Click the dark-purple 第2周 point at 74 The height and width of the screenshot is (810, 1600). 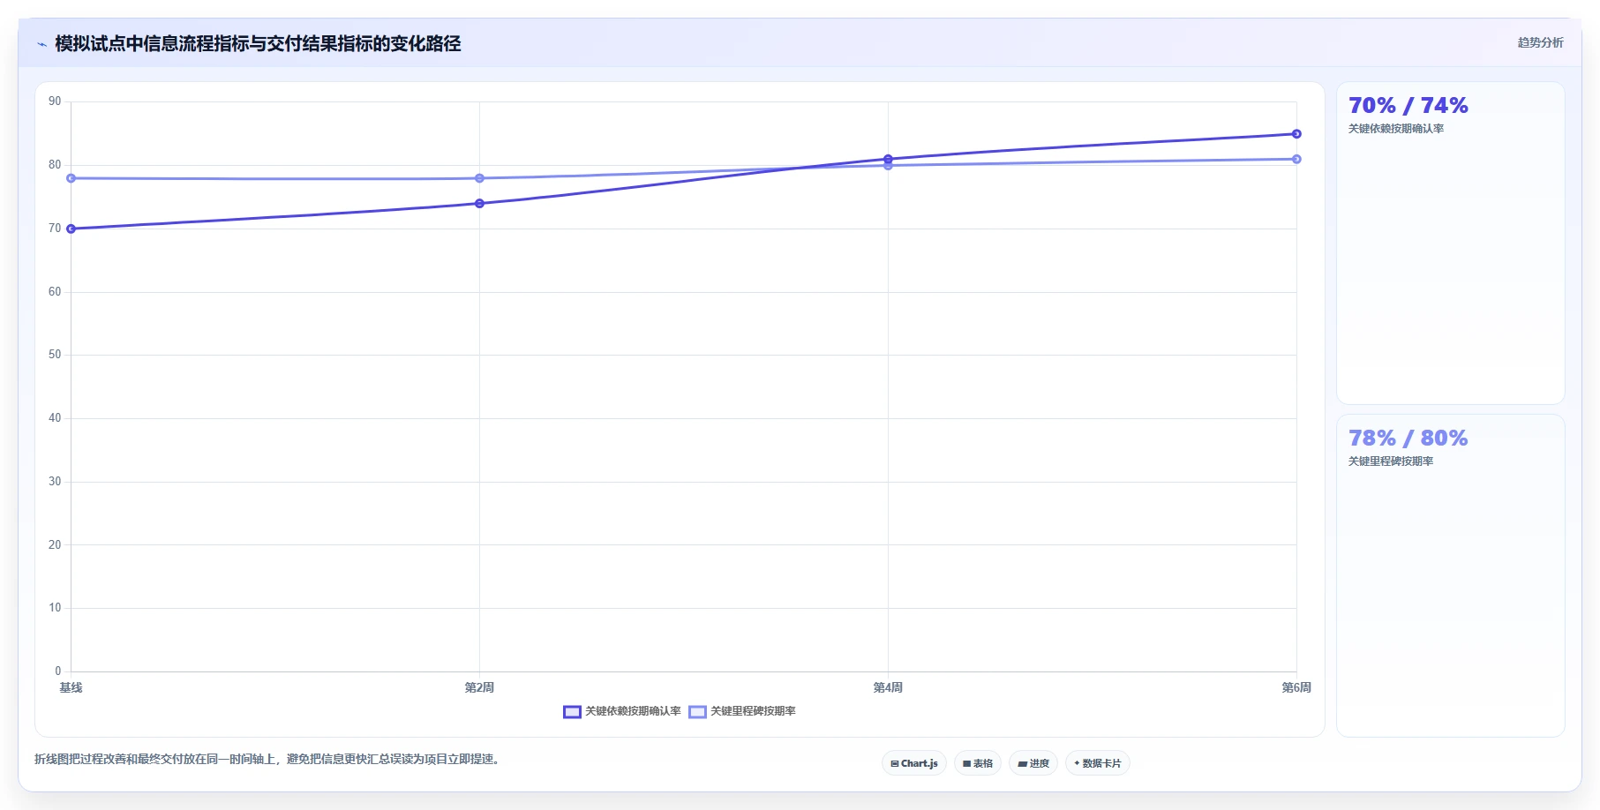click(x=479, y=204)
